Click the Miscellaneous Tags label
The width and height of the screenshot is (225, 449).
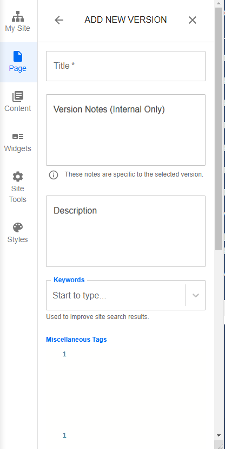click(76, 340)
